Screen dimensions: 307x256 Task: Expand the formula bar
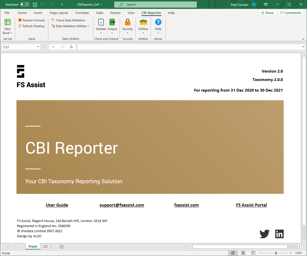(x=303, y=47)
